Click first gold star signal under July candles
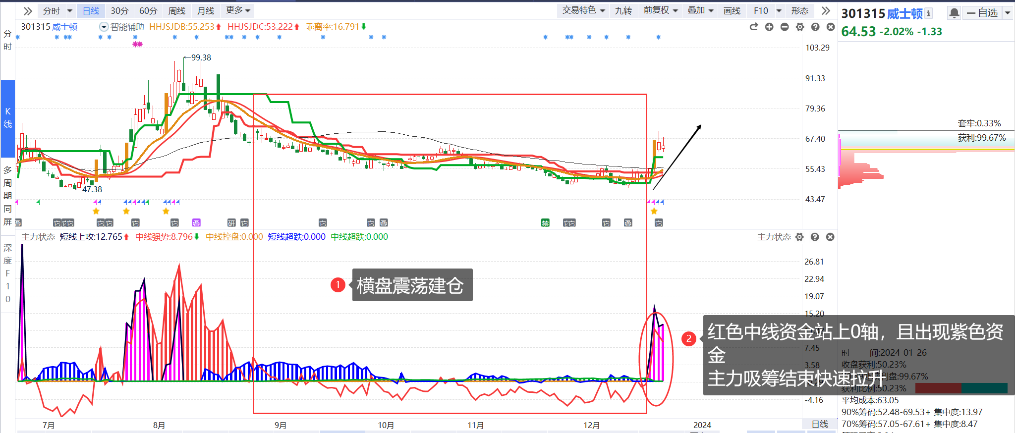 (x=96, y=211)
